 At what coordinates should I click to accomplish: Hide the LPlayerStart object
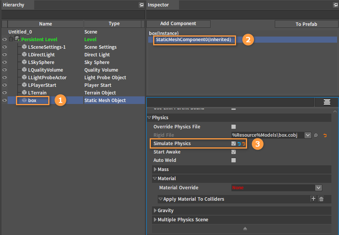coord(5,85)
